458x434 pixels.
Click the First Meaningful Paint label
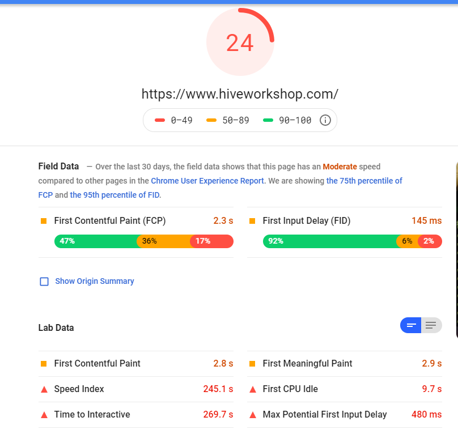point(308,363)
